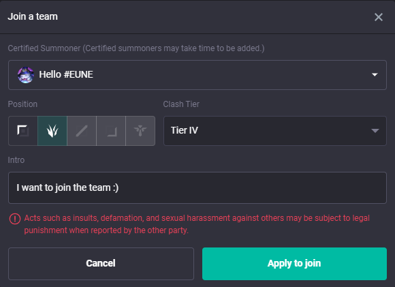Expand the Certified Summoner dropdown arrow
Screen dimensions: 395x287
375,75
